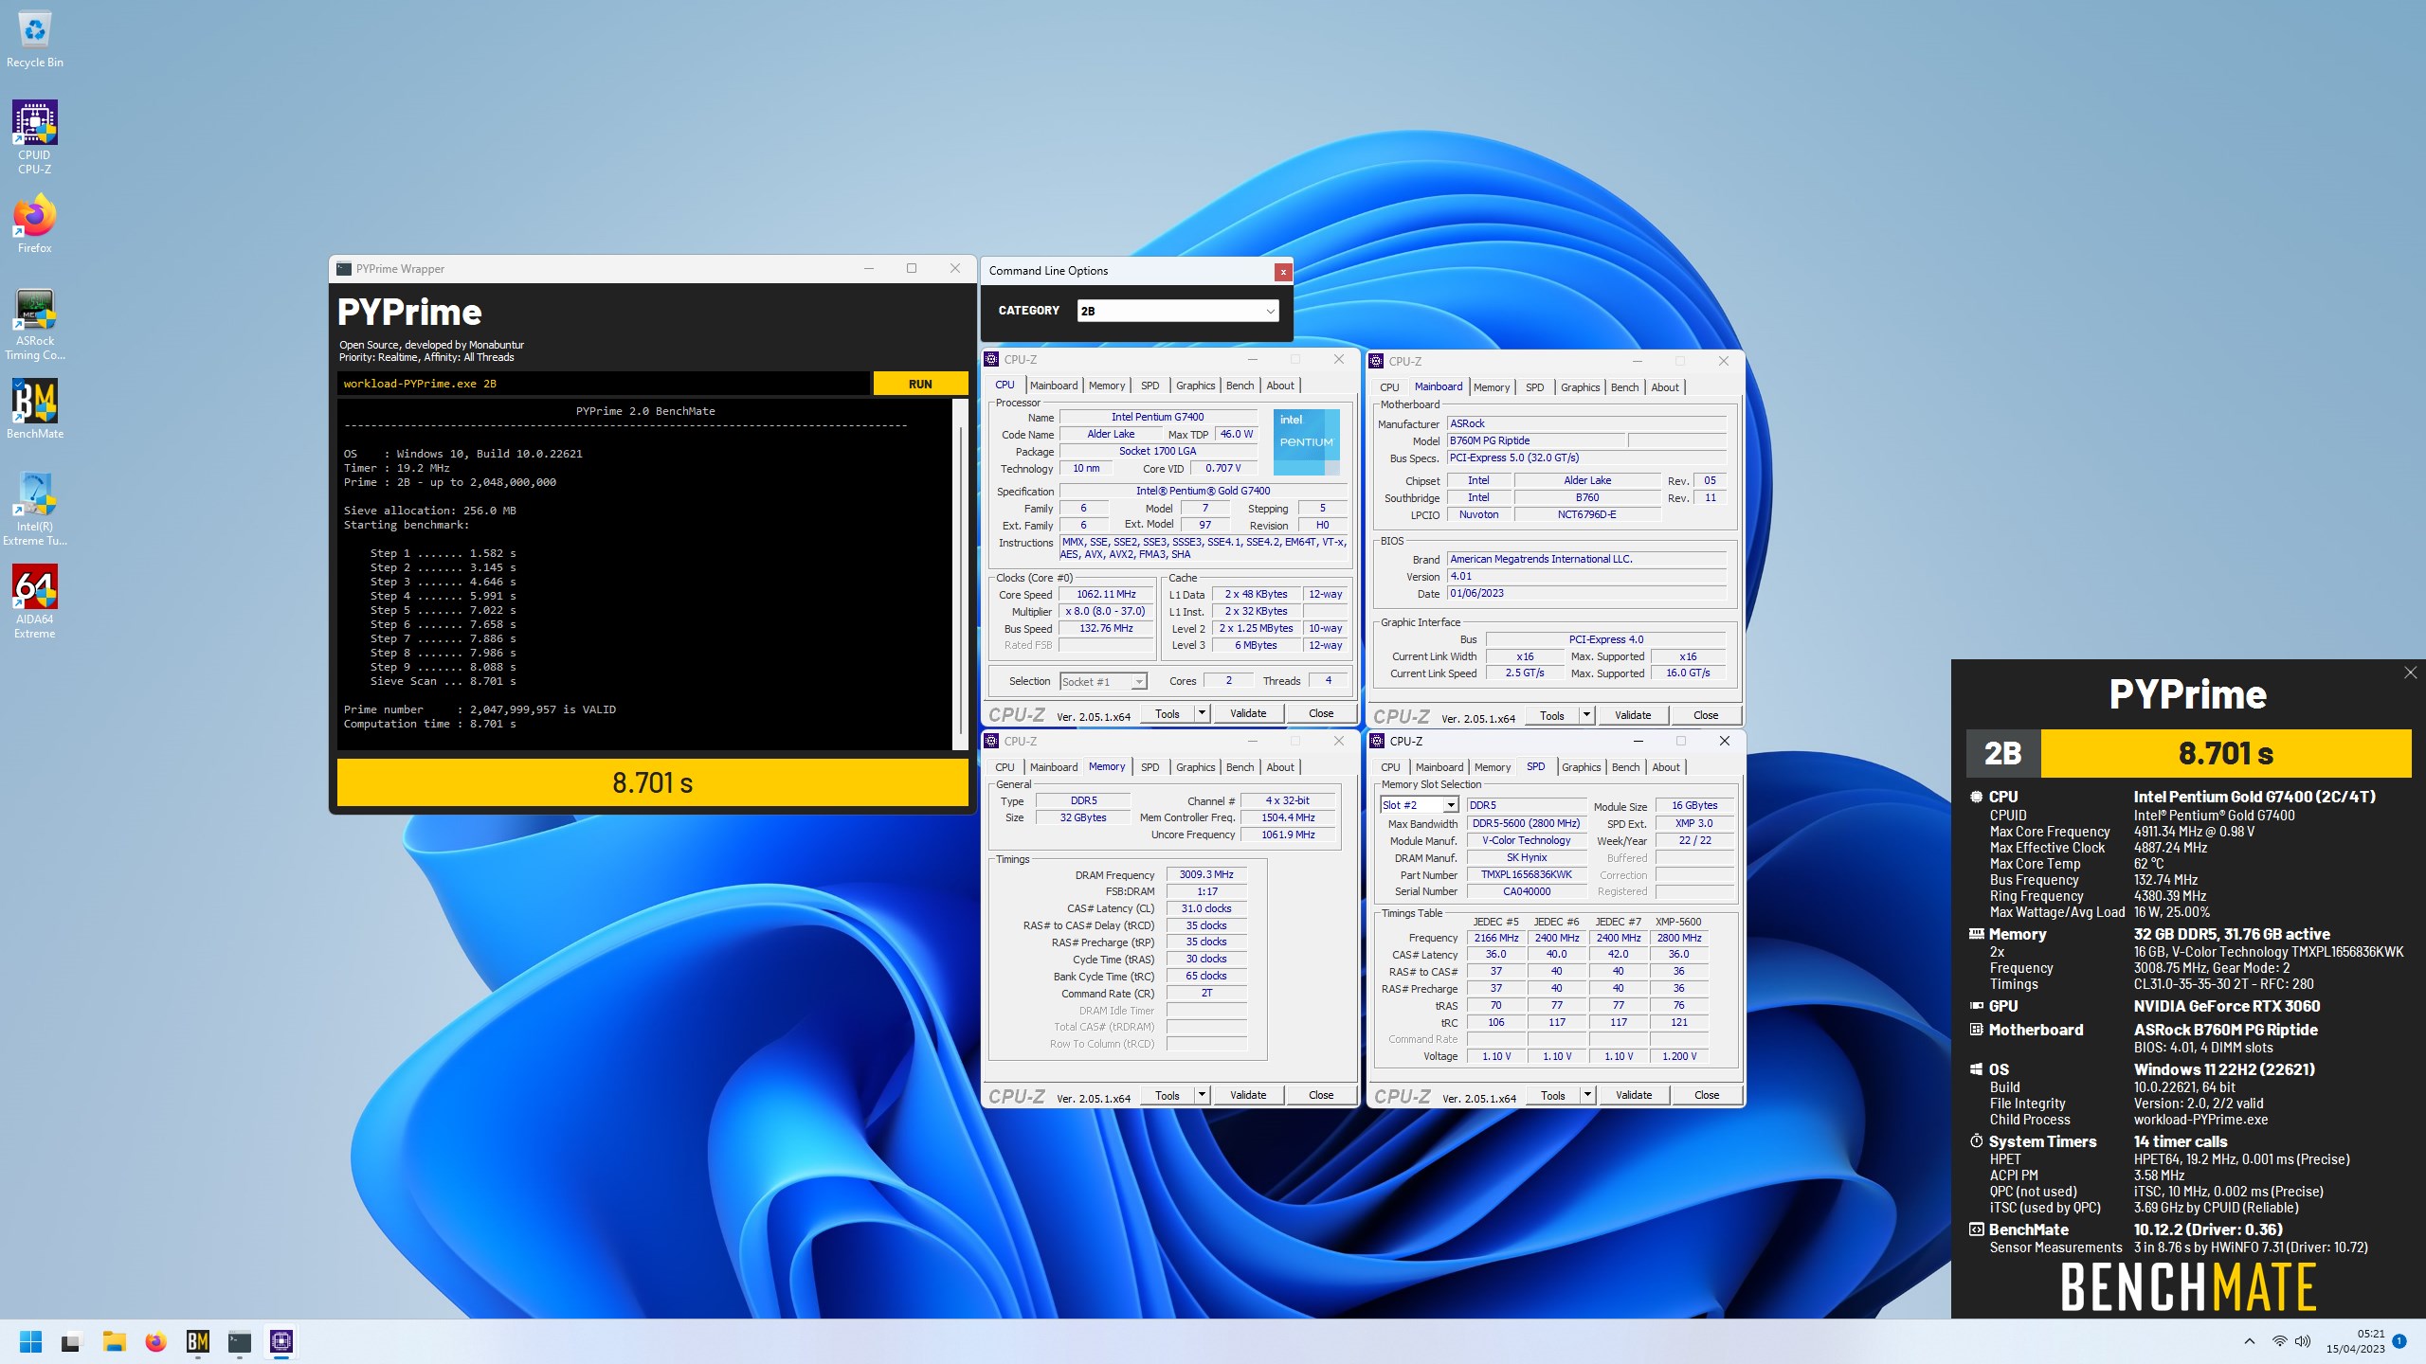Open the CPUID CPU-Z desktop shortcut
The height and width of the screenshot is (1364, 2426).
[x=34, y=137]
